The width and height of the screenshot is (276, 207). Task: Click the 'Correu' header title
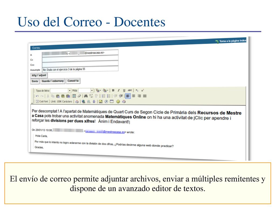36,48
